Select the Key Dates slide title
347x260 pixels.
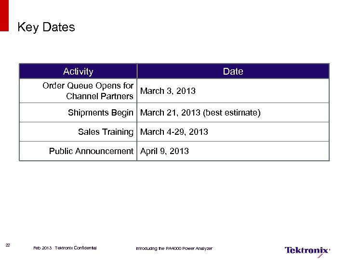[x=46, y=27]
